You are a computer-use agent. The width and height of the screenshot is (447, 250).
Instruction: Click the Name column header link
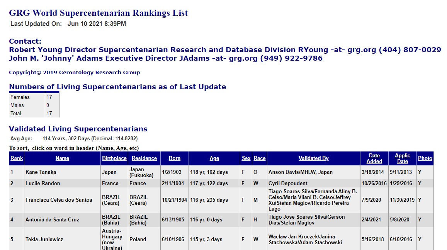pyautogui.click(x=62, y=158)
